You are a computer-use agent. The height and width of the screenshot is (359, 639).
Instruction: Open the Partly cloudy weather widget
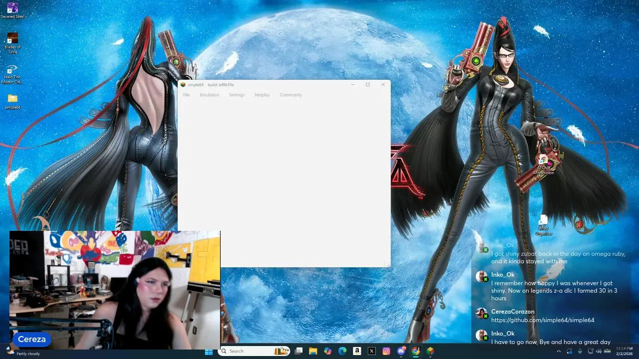(23, 351)
